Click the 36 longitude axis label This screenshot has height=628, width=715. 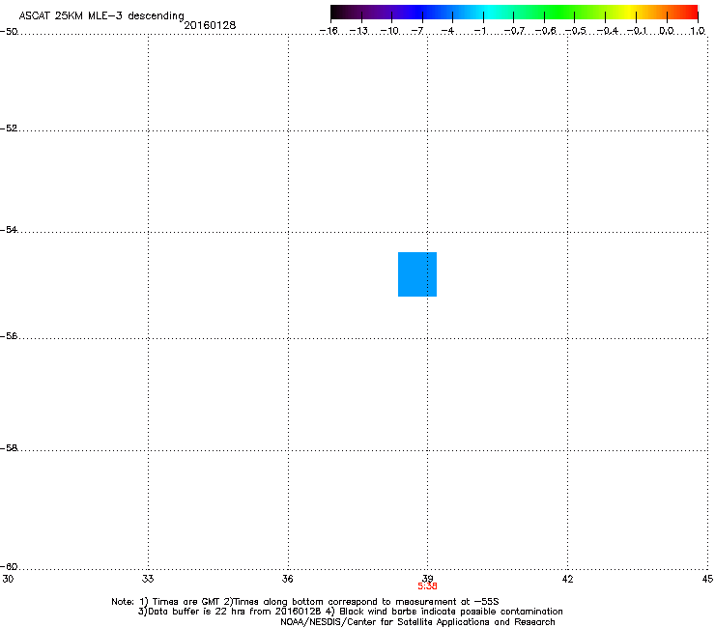pyautogui.click(x=288, y=579)
